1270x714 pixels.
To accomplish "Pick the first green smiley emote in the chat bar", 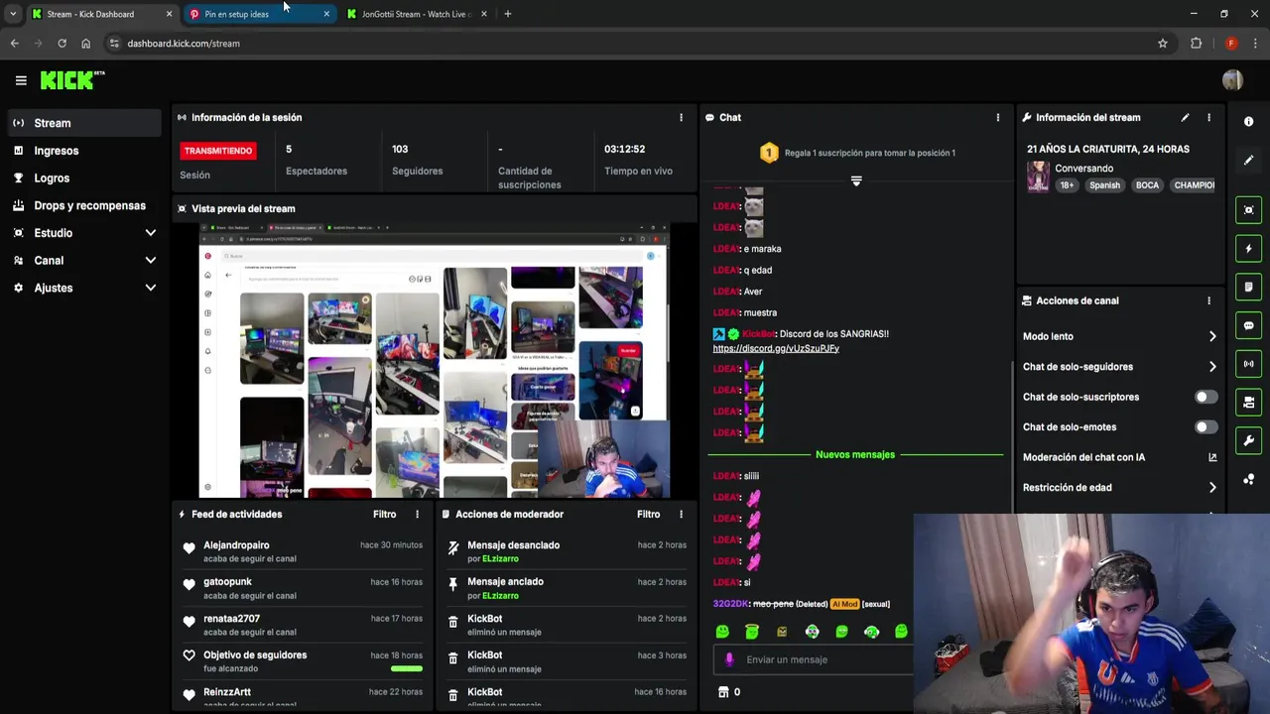I will 722,632.
